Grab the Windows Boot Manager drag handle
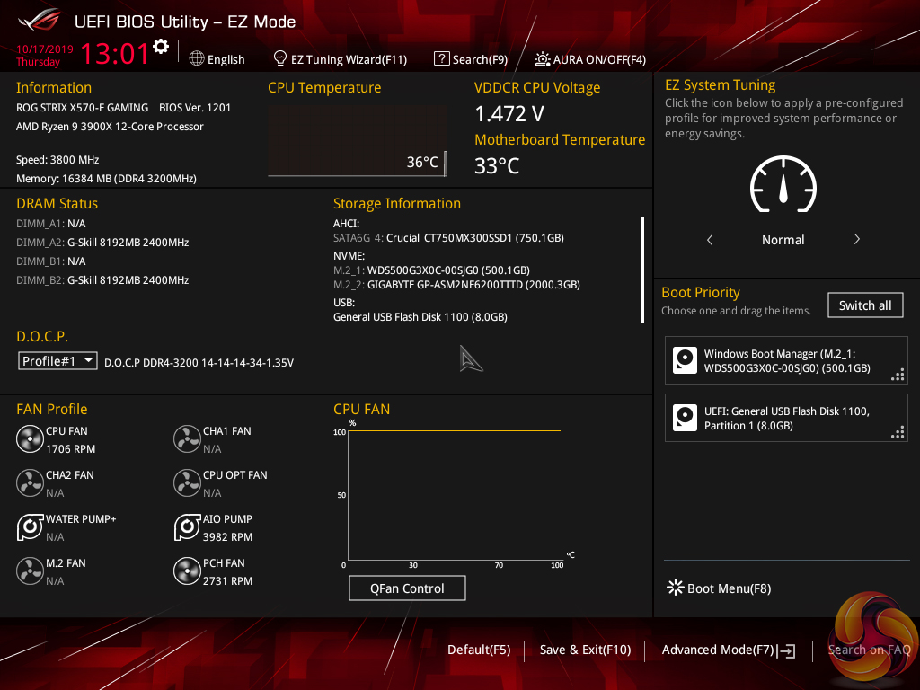The height and width of the screenshot is (690, 920). [898, 375]
